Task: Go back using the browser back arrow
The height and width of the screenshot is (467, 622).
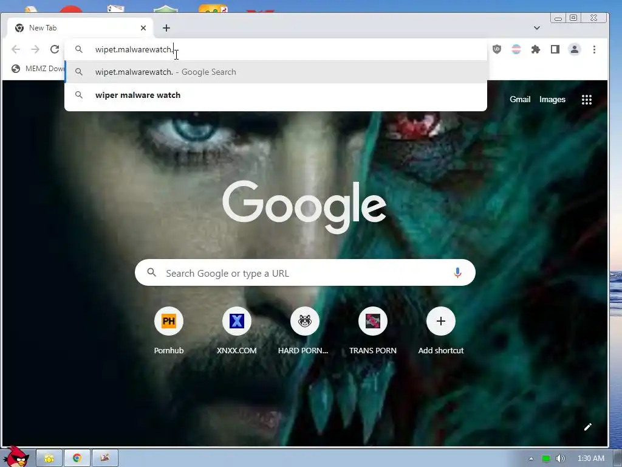Action: pyautogui.click(x=16, y=49)
